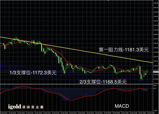
Task: Select the 1/3支撑位-1172.3美元 label
Action: pos(33,73)
